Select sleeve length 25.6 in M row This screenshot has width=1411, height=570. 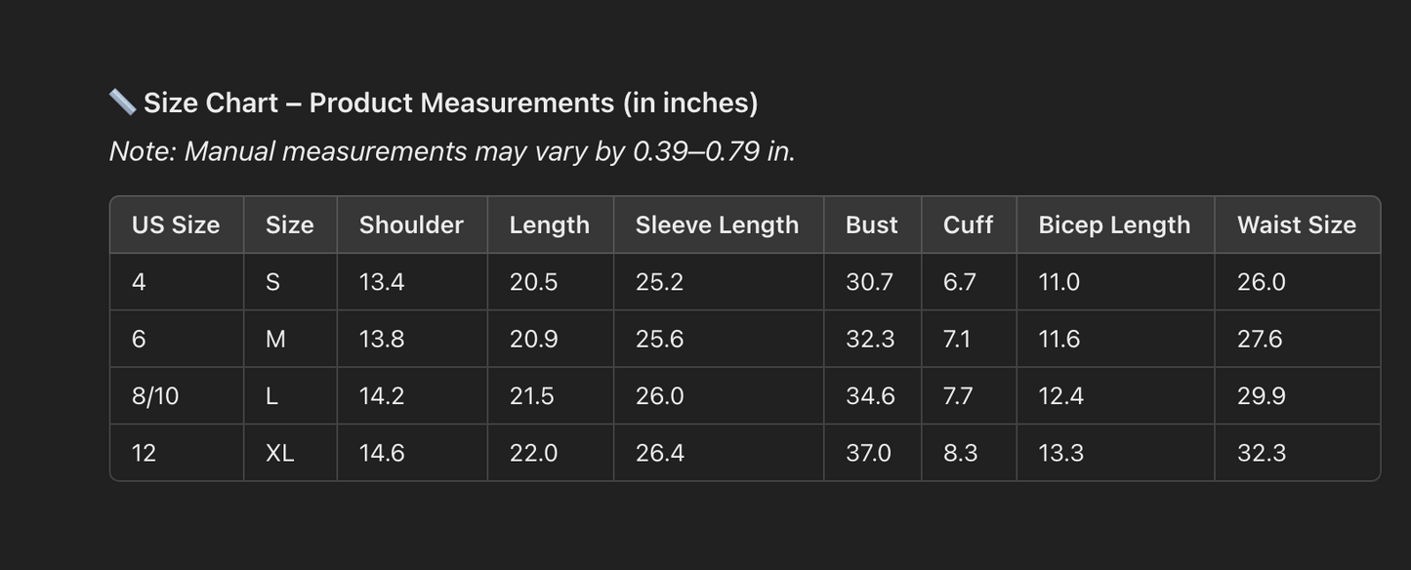coord(659,339)
